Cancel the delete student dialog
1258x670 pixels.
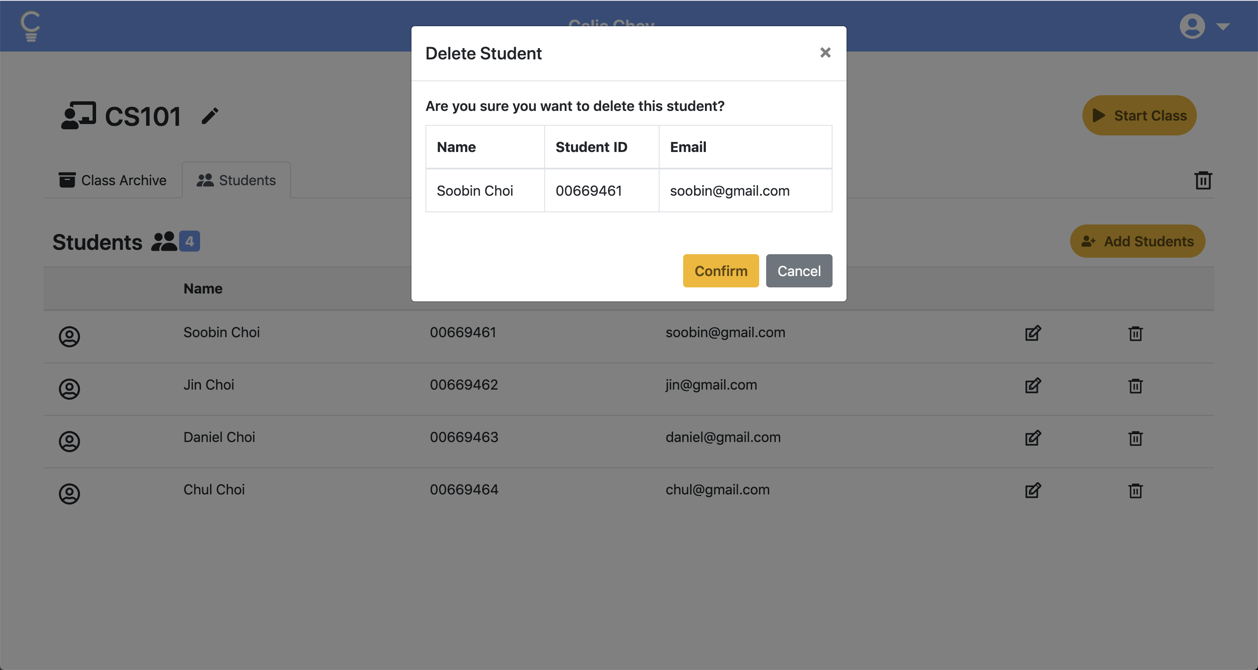coord(798,271)
